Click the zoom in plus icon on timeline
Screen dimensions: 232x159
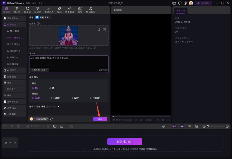pos(227,126)
